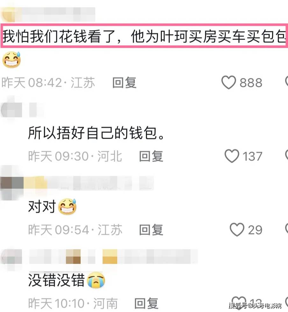
Task: Tap the heart beside the 29 count
Action: pos(237,229)
